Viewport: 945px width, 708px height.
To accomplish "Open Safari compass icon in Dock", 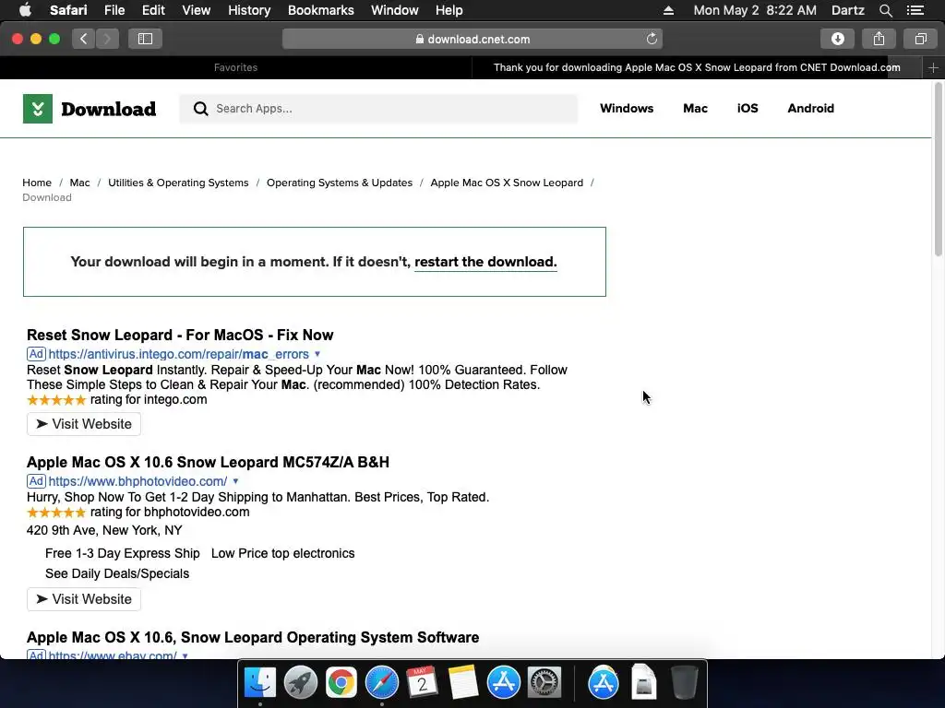I will (381, 683).
